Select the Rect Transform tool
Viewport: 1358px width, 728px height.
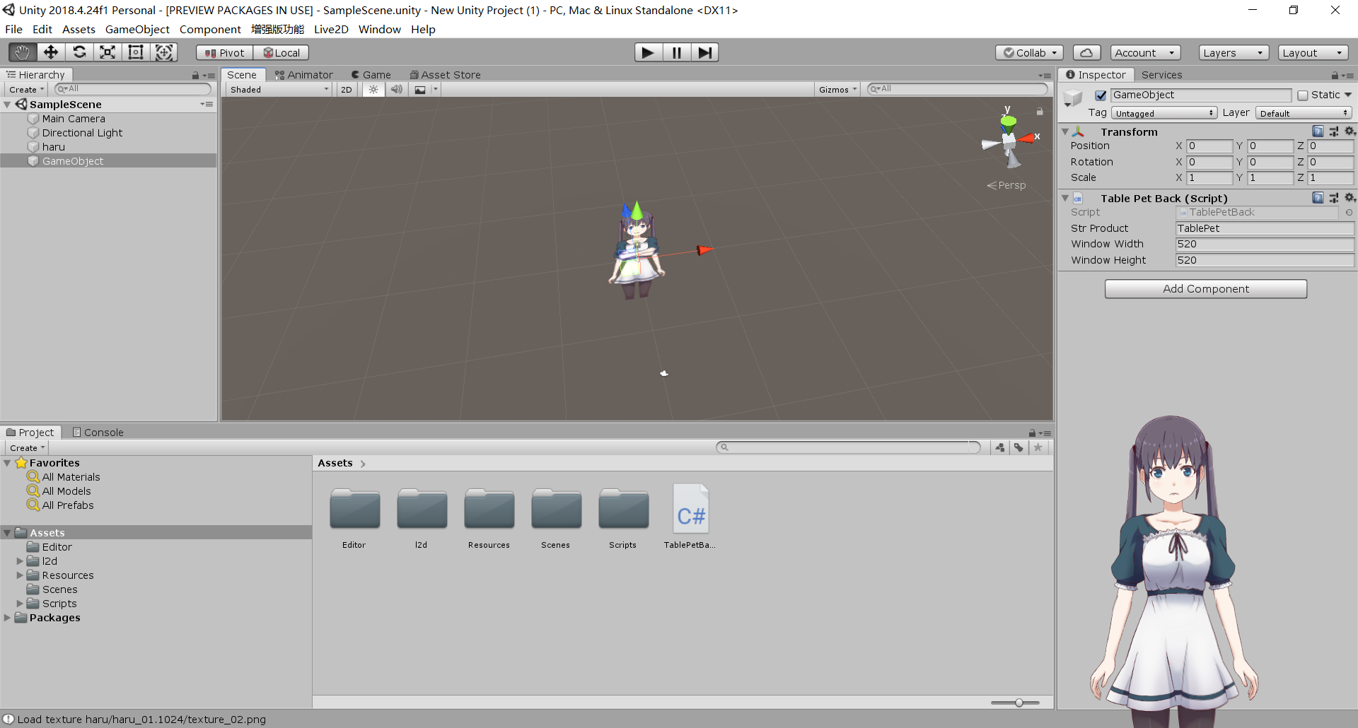tap(135, 52)
